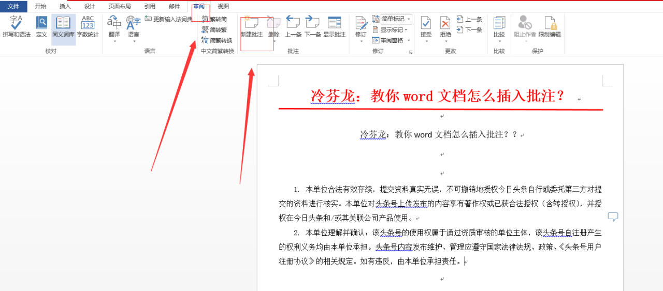Open 简繁转换 conversion options
Image resolution: width=663 pixels, height=291 pixels.
[x=217, y=40]
